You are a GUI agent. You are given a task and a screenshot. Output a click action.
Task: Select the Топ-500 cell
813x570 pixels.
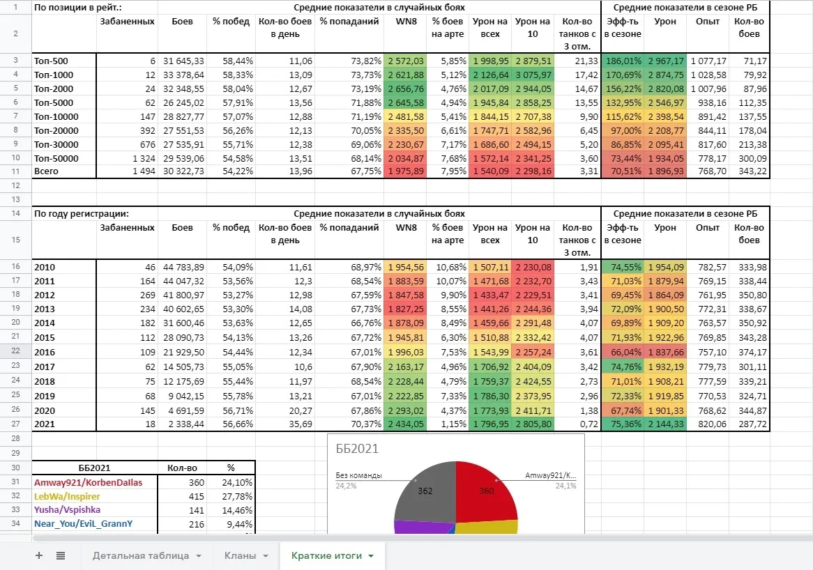[64, 61]
